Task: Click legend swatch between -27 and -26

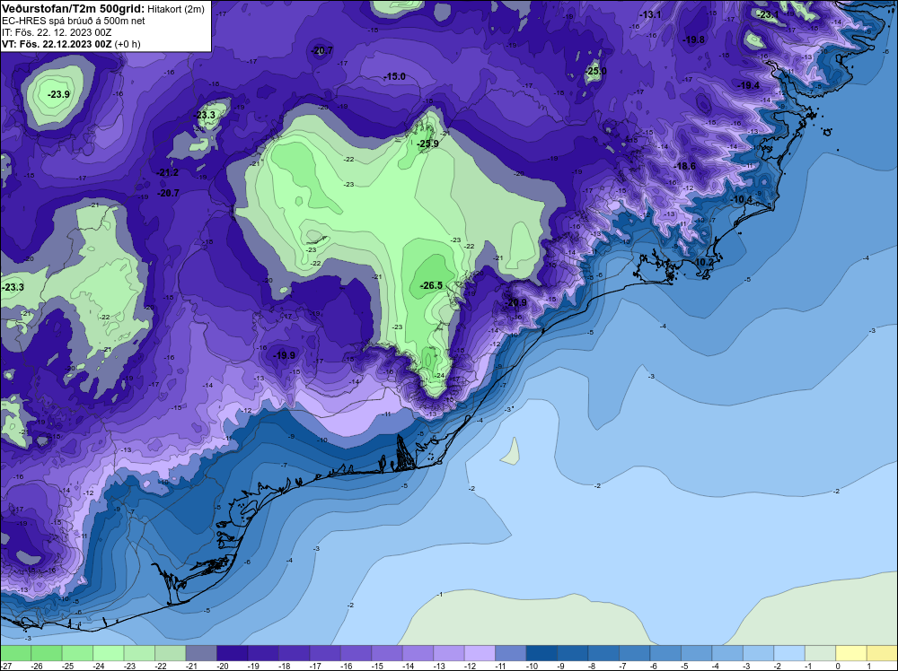Action: [16, 653]
